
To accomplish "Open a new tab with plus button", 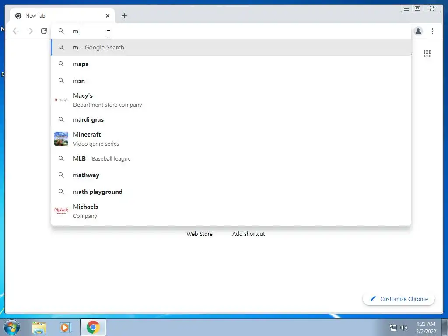I will pos(124,16).
